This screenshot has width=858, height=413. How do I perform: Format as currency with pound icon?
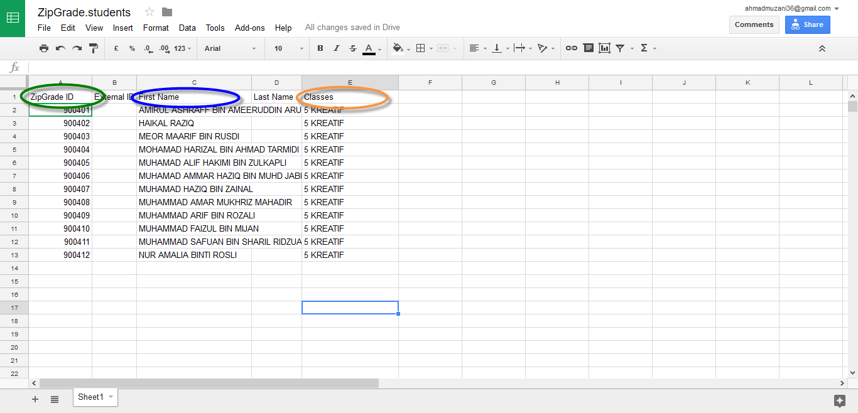pyautogui.click(x=116, y=48)
